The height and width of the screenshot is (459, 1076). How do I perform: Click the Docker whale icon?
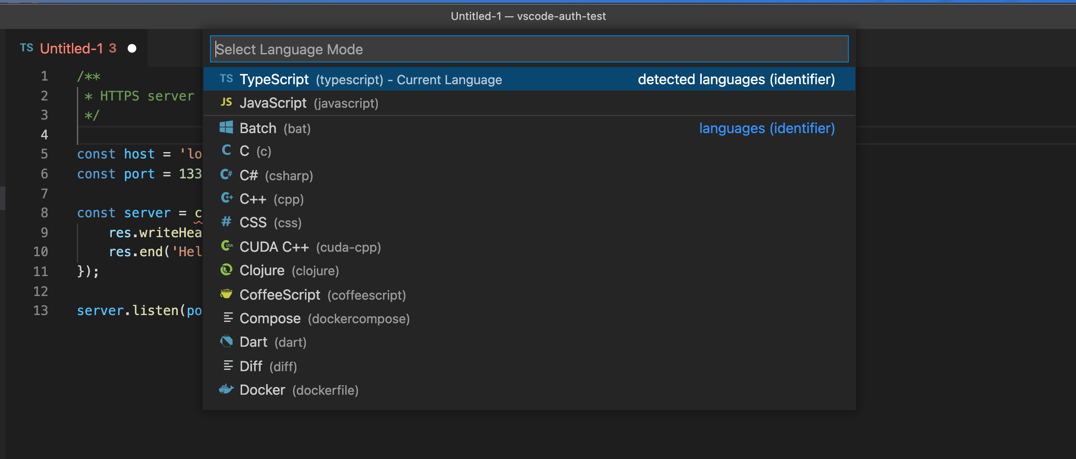coord(226,389)
